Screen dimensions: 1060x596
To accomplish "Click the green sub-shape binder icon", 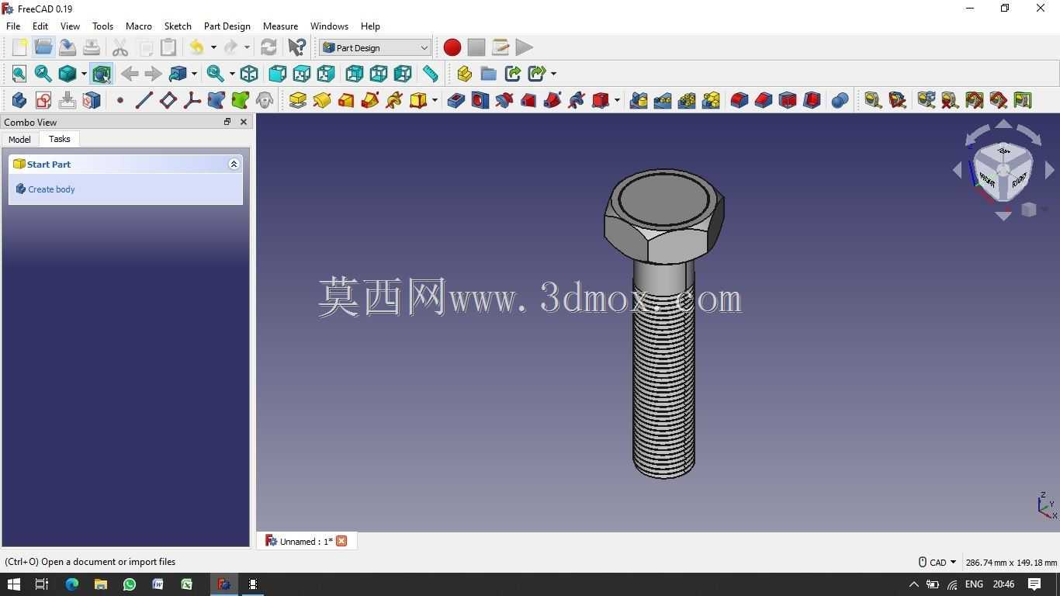I will click(x=240, y=100).
